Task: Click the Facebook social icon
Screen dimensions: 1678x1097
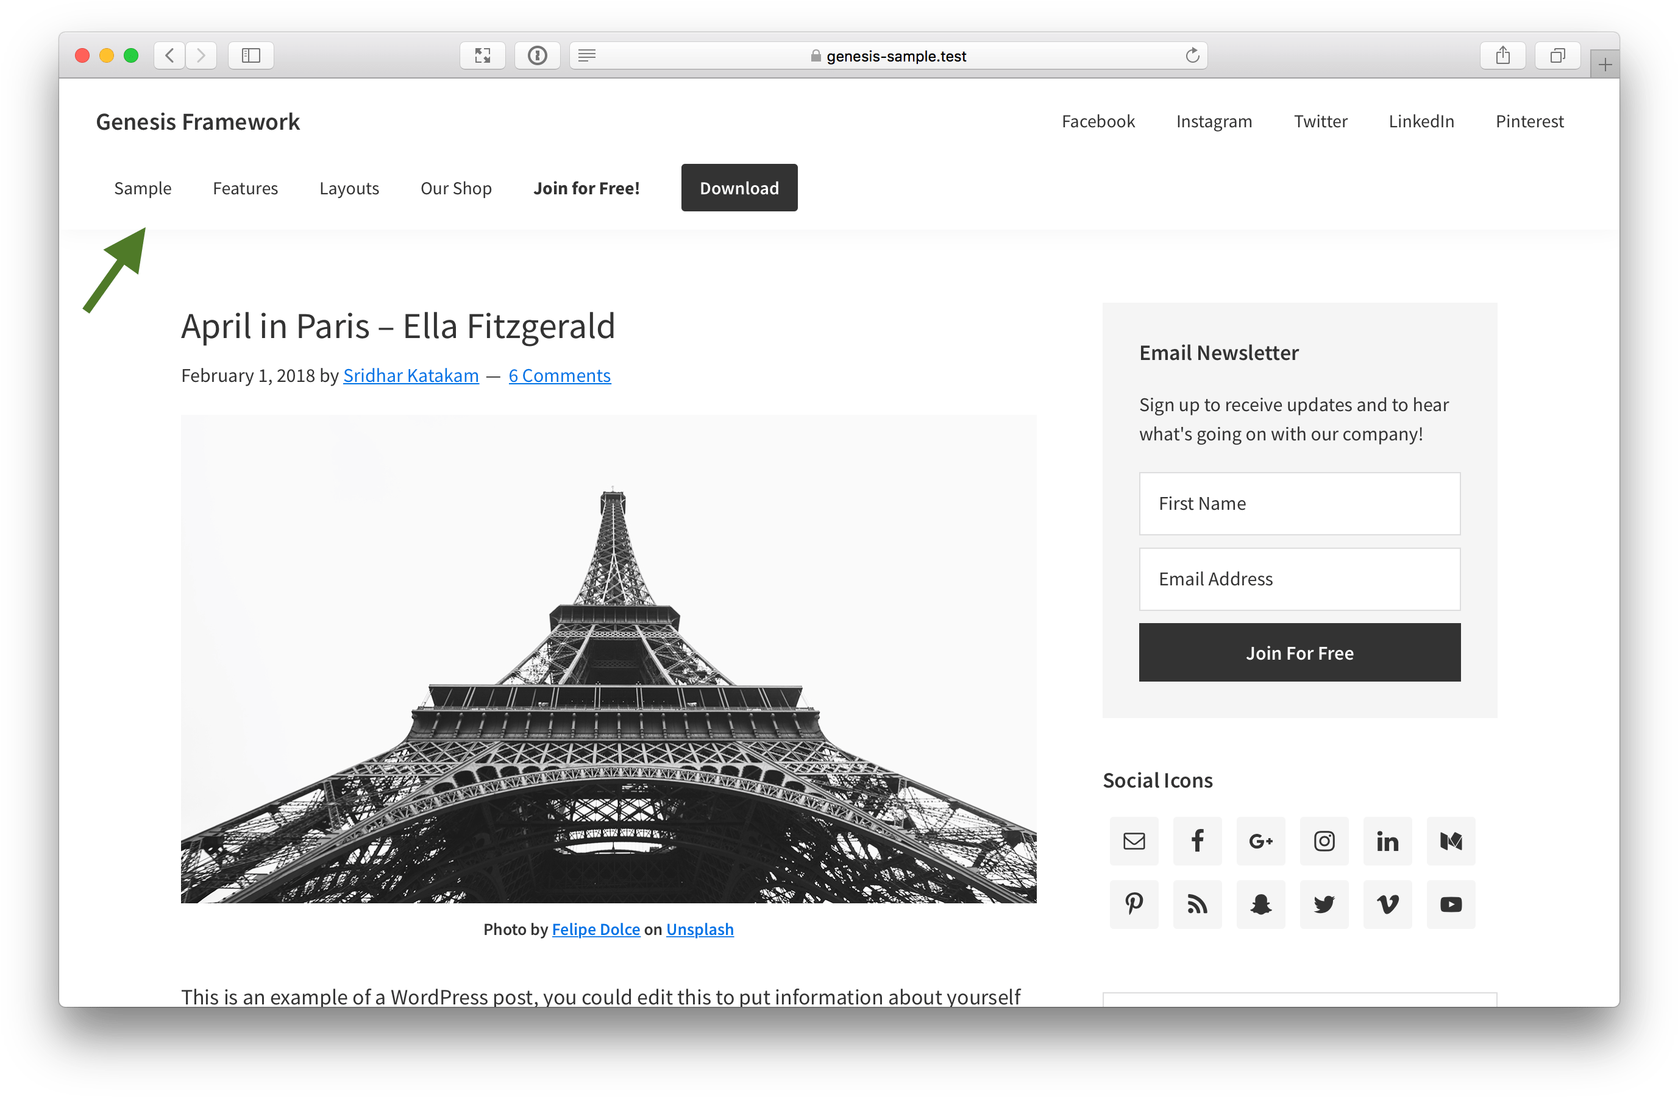Action: coord(1197,841)
